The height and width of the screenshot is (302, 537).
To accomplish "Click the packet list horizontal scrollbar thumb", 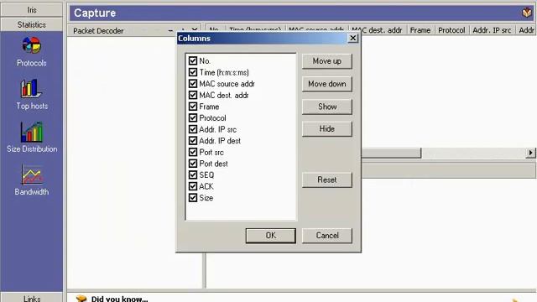I will 391,153.
